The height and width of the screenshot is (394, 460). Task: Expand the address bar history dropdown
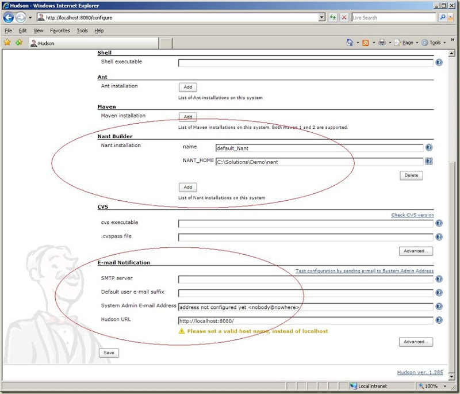[x=322, y=18]
